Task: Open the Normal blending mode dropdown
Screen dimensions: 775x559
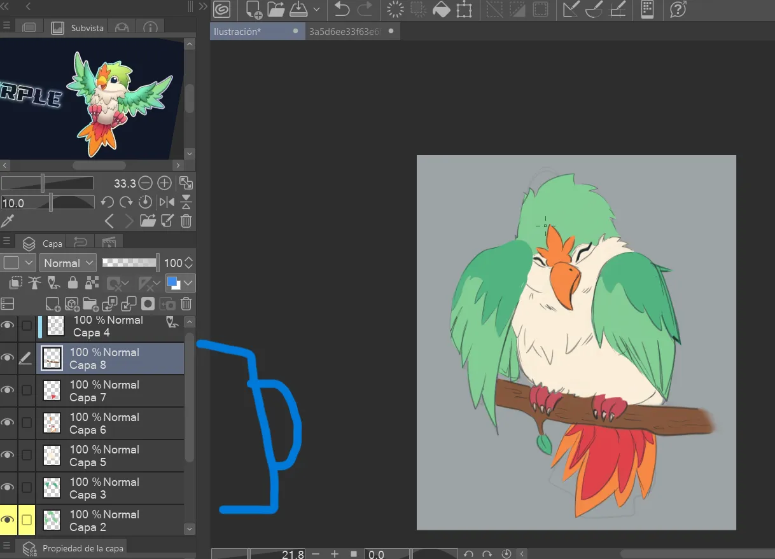Action: pyautogui.click(x=69, y=263)
